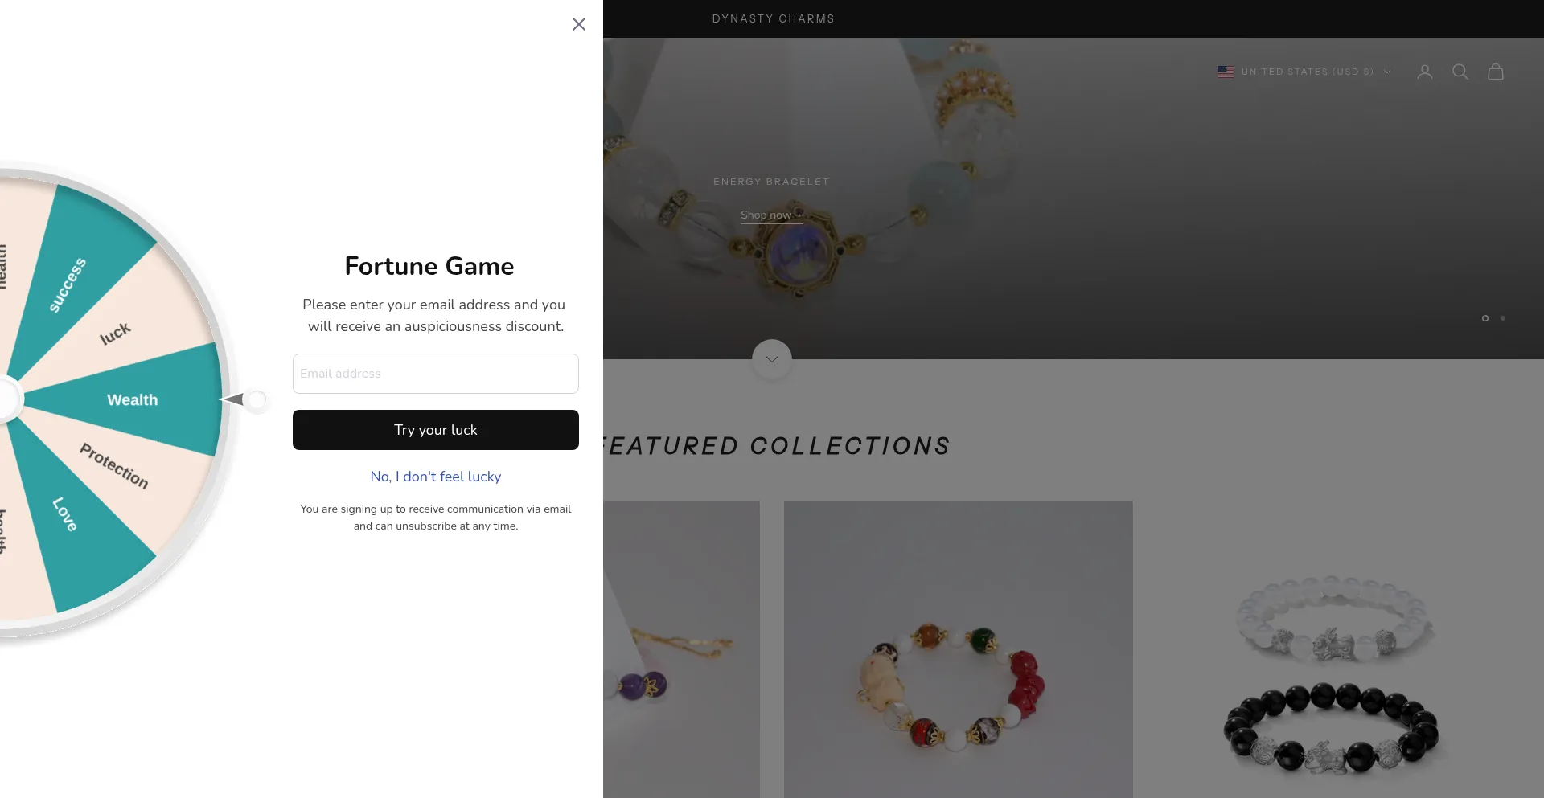Open the account profile icon
Viewport: 1544px width, 798px height.
pos(1424,72)
